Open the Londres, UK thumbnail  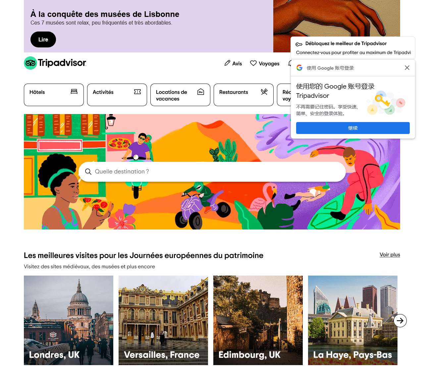[69, 320]
